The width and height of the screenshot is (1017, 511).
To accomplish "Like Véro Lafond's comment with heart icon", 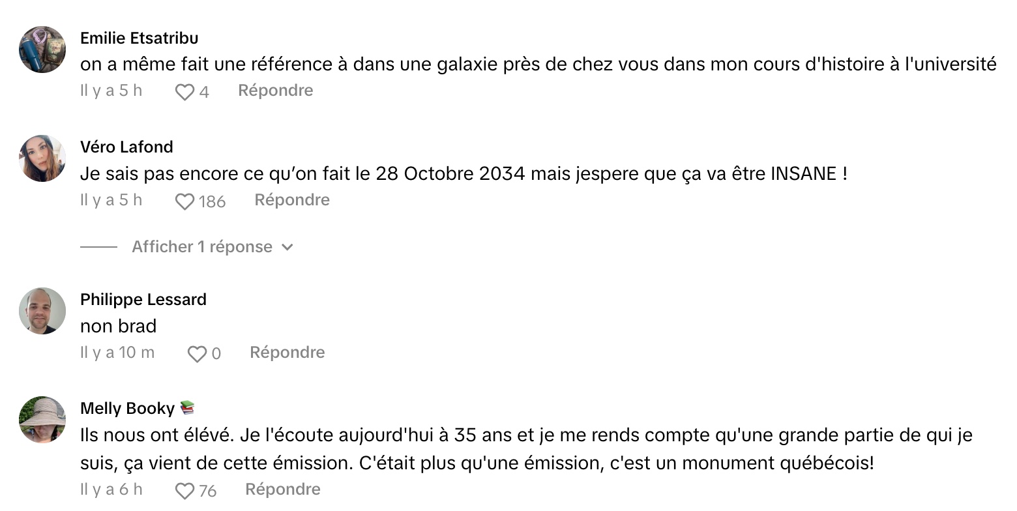I will [x=185, y=201].
